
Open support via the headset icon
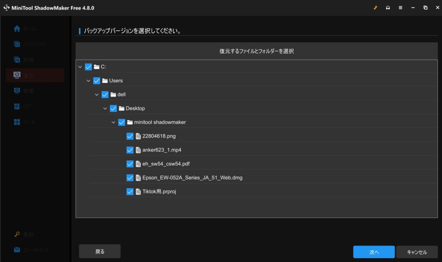[388, 8]
